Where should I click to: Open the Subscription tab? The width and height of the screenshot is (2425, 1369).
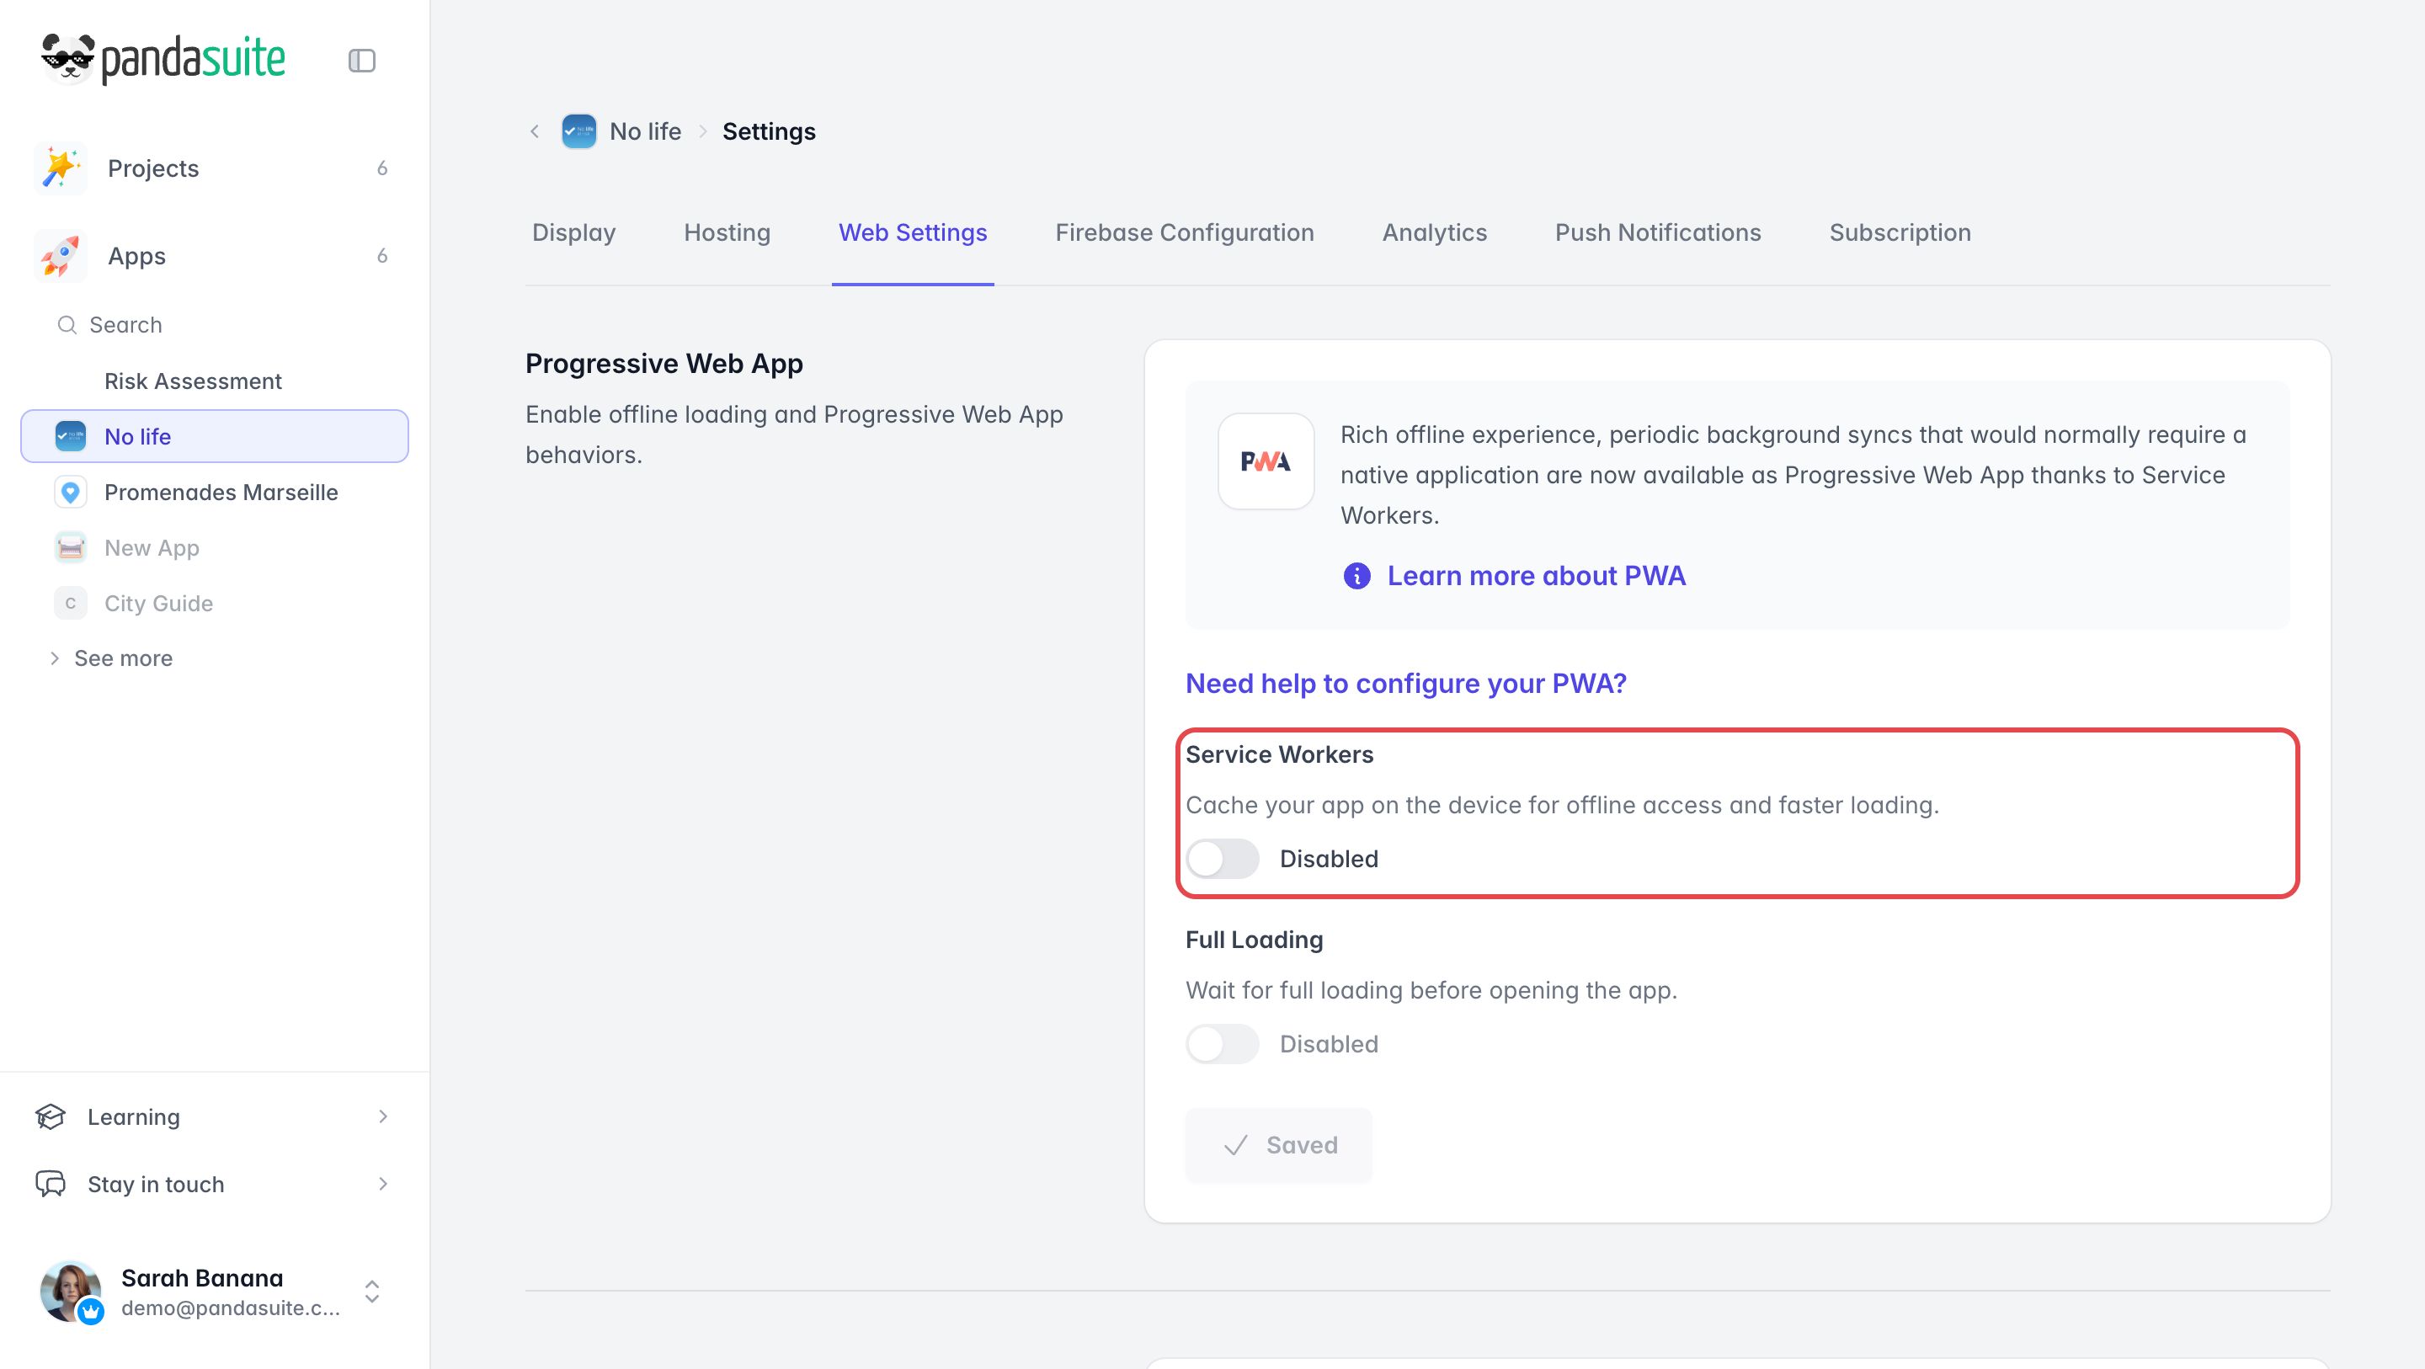[1900, 232]
